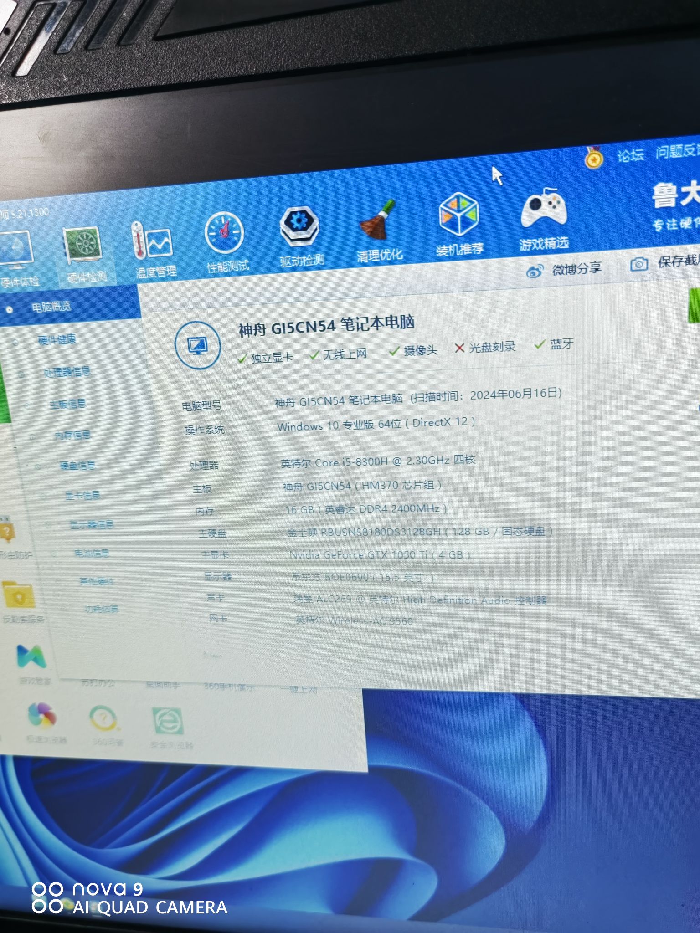Open 论坛 forum link
700x933 pixels.
631,155
